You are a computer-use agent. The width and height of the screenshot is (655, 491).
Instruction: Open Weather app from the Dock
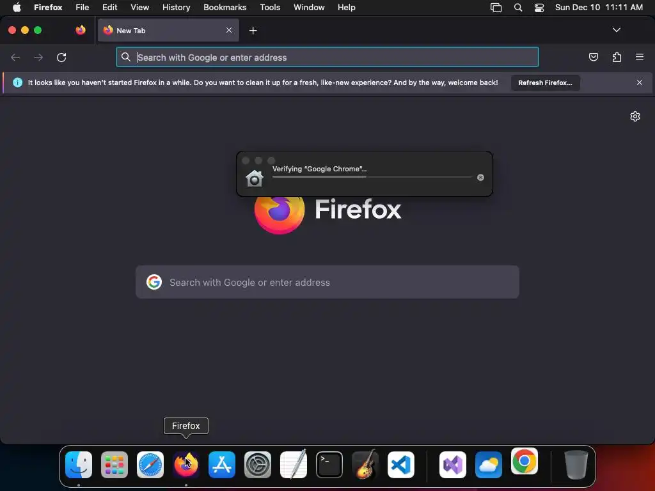click(488, 465)
